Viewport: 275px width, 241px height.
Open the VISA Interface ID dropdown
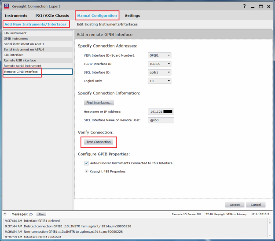160,55
